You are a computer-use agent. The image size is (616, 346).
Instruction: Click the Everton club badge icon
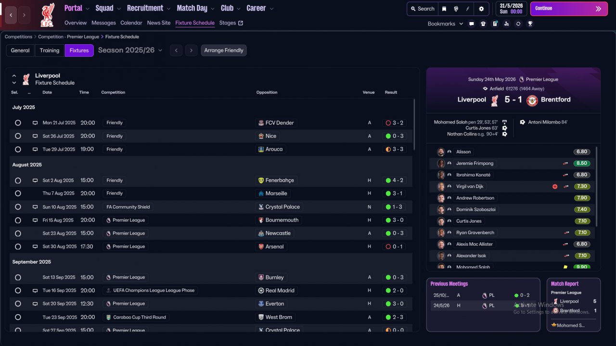(x=261, y=304)
